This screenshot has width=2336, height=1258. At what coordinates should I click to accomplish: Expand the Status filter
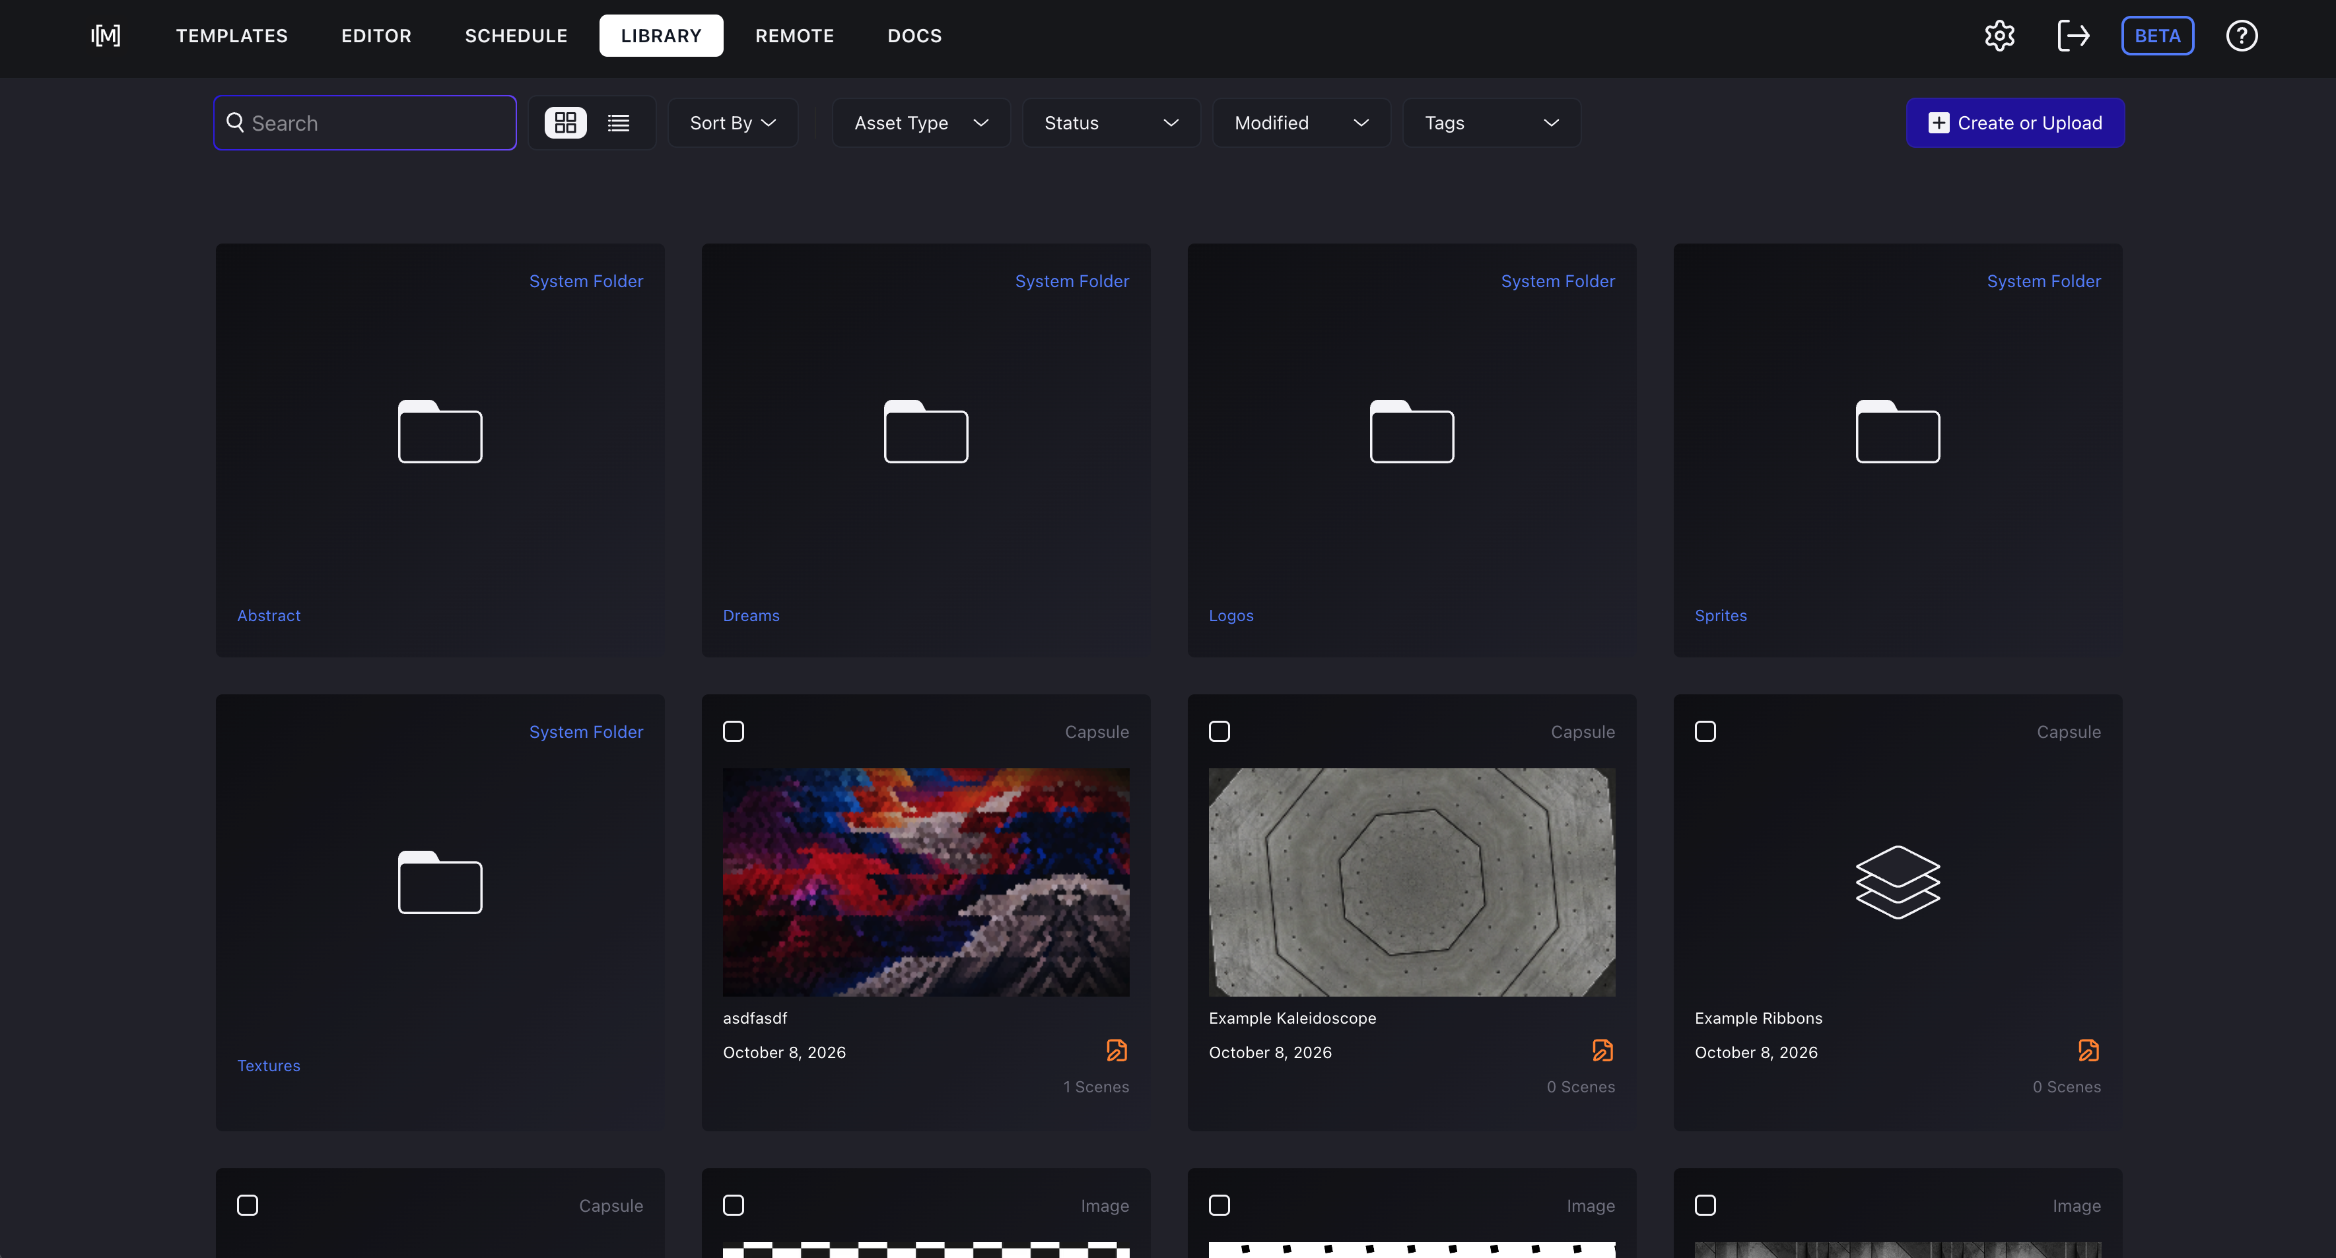coord(1112,122)
